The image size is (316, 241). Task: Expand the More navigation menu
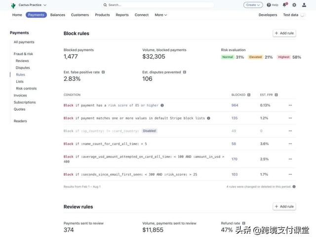pyautogui.click(x=160, y=15)
